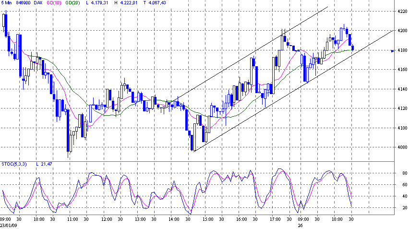The height and width of the screenshot is (229, 409).
Task: Click the 15:00 time axis label
Action: (x=208, y=219)
